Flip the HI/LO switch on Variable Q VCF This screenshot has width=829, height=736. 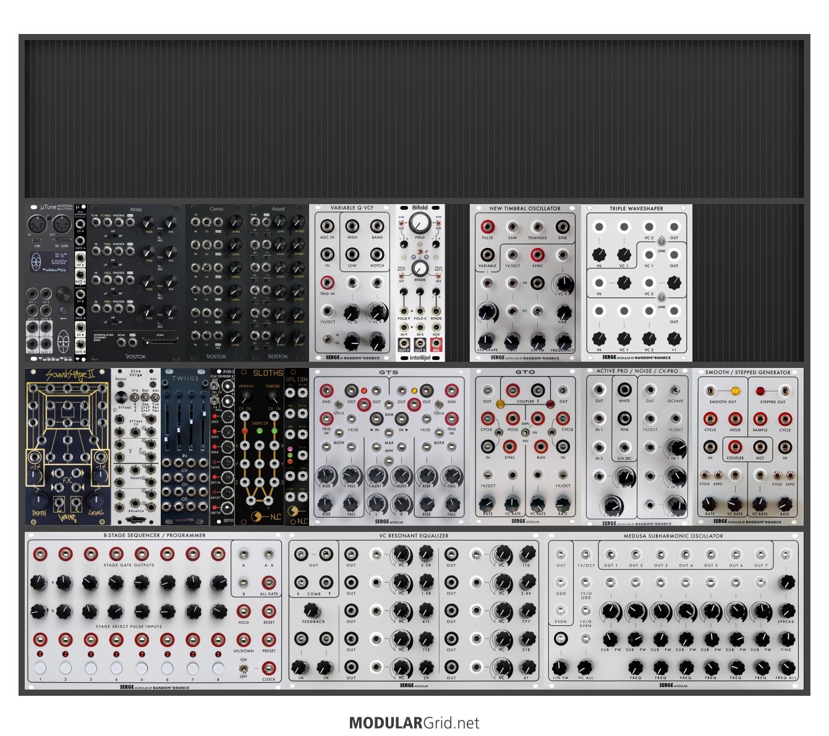pyautogui.click(x=327, y=338)
